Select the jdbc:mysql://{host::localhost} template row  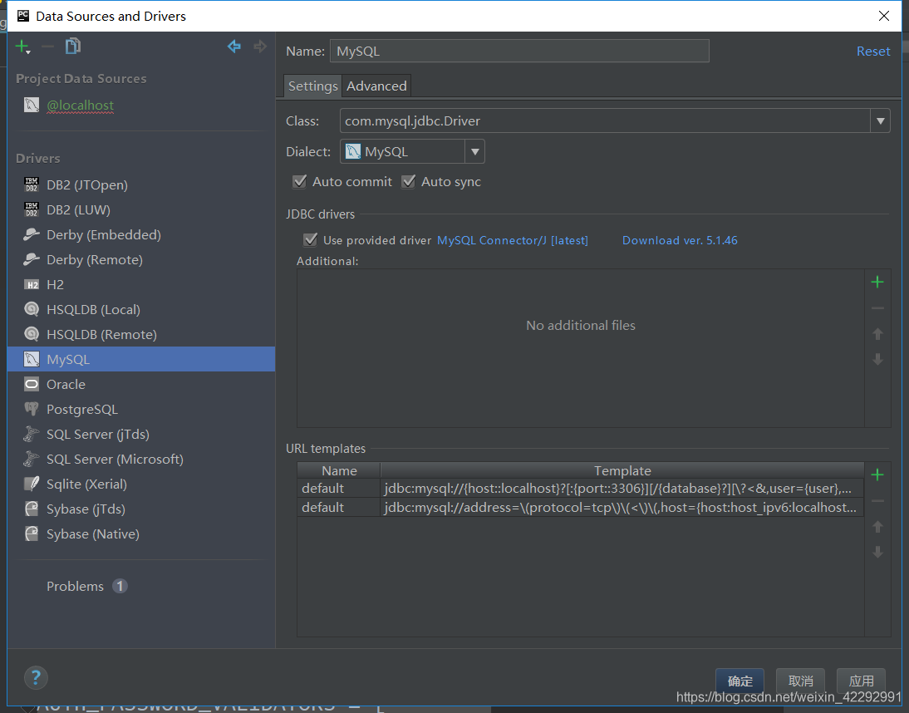(580, 489)
